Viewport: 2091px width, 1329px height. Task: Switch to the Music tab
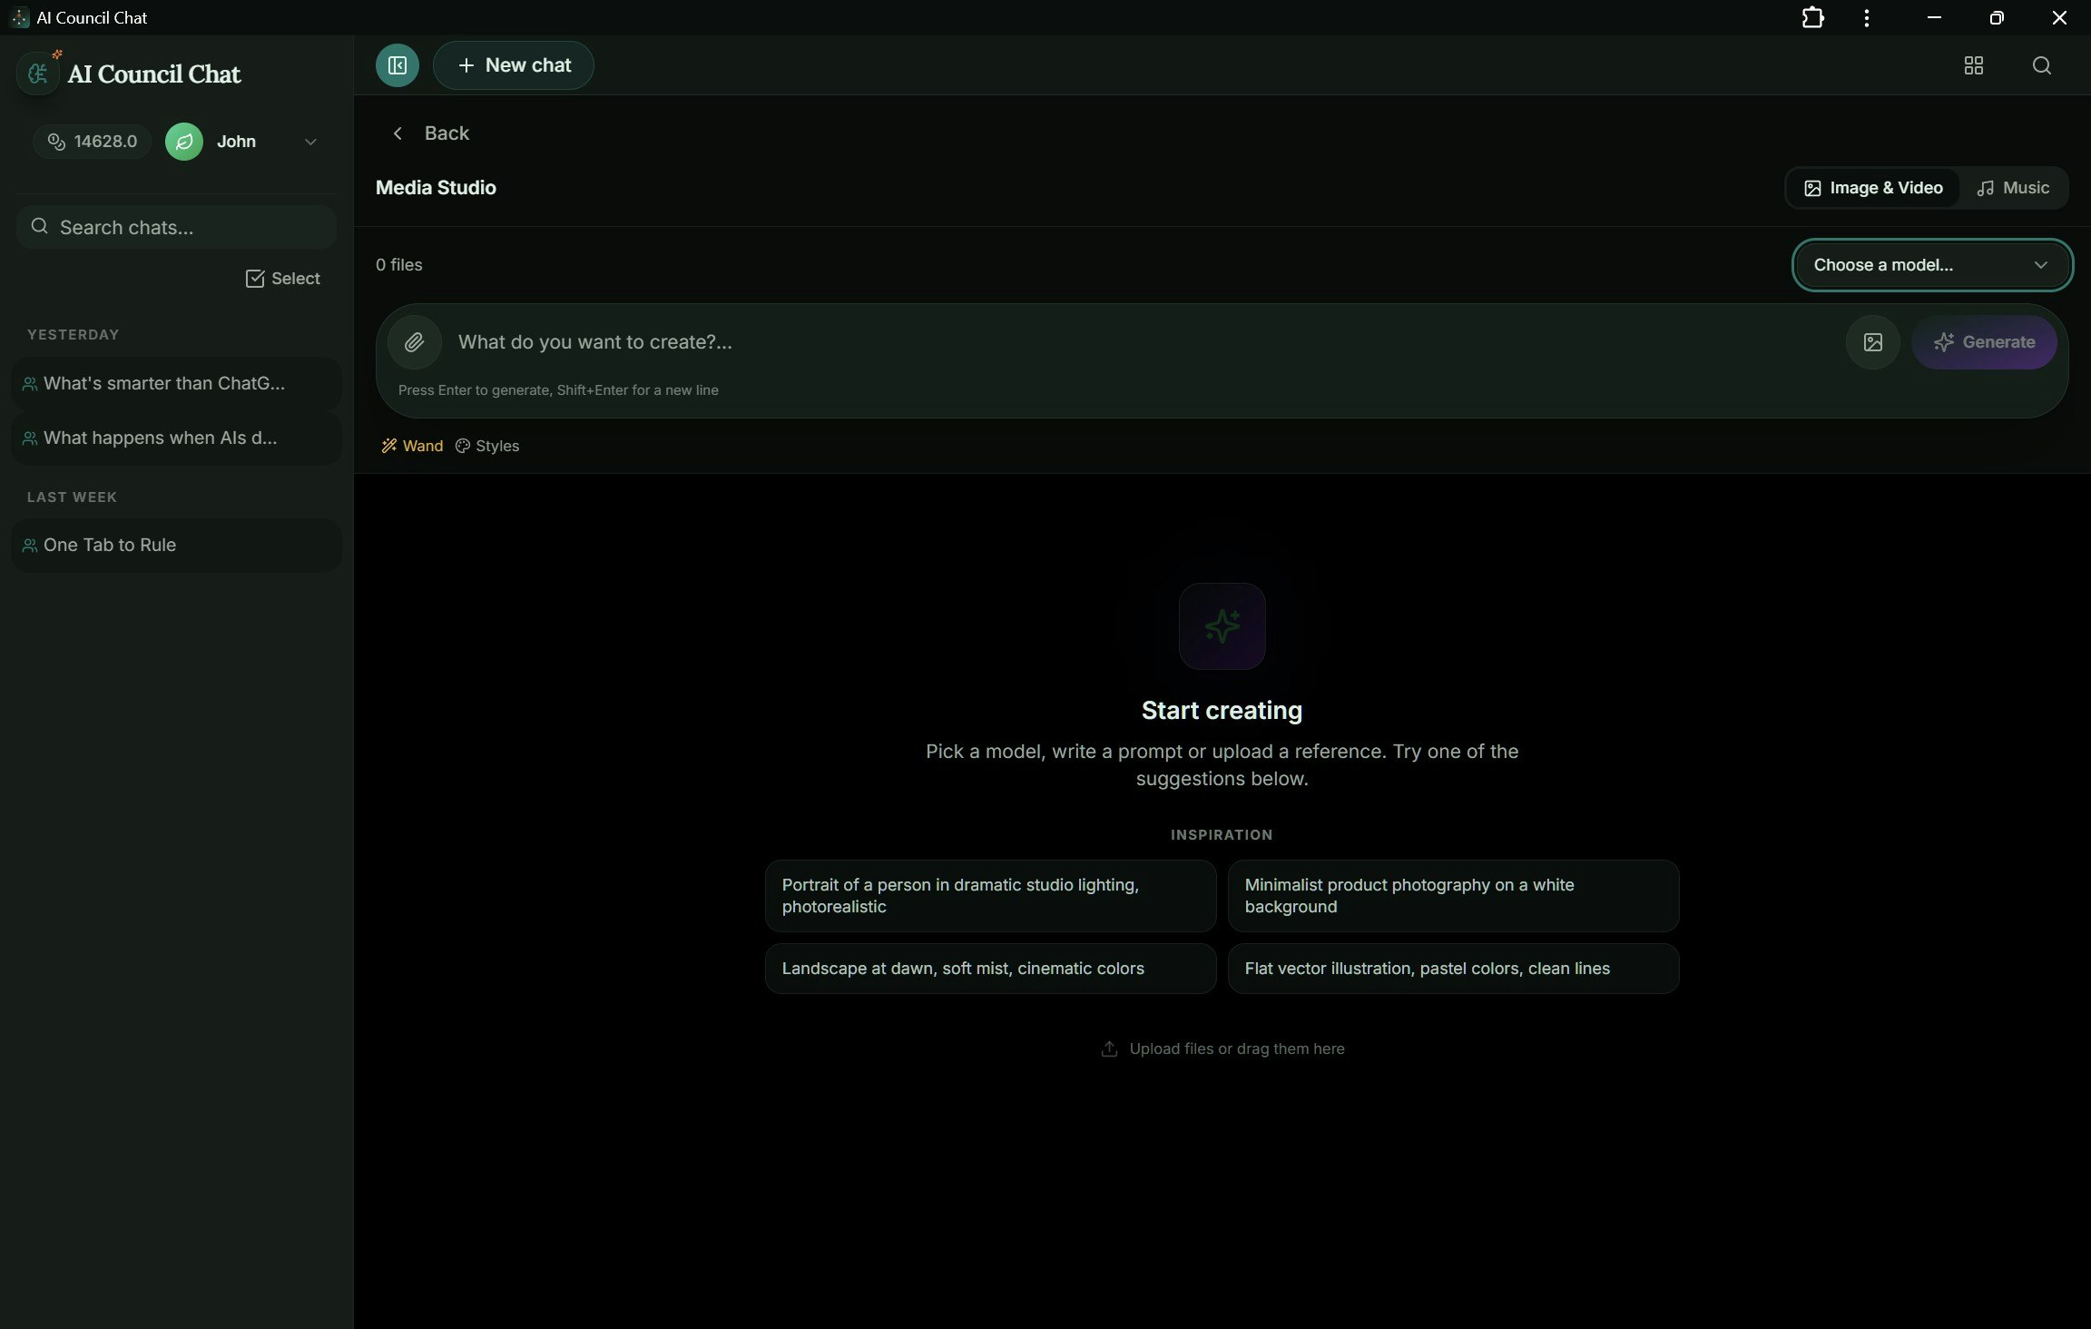coord(2013,188)
